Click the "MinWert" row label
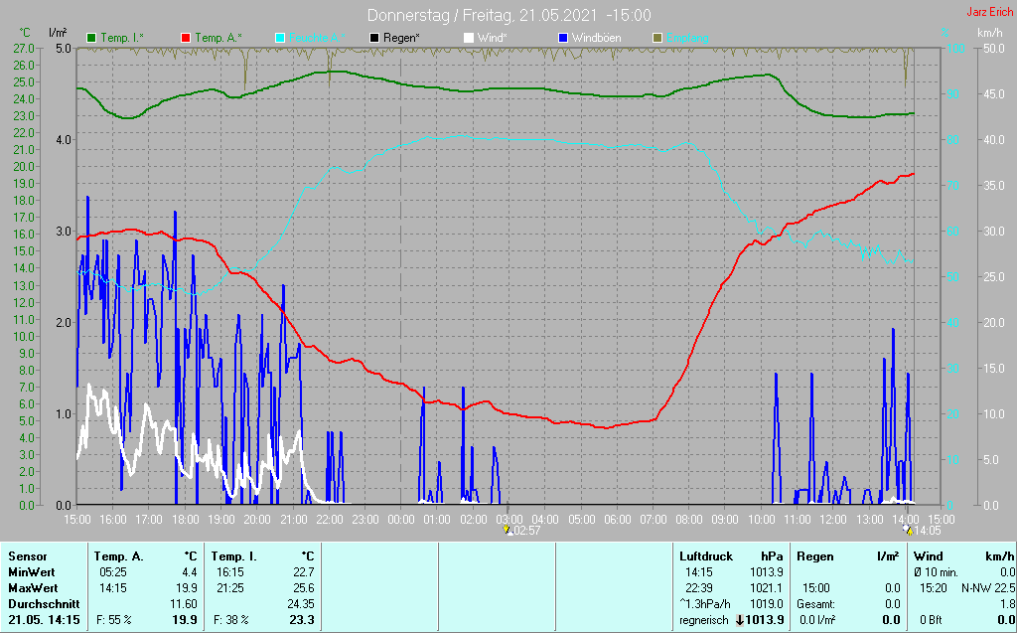The image size is (1017, 633). tap(32, 572)
